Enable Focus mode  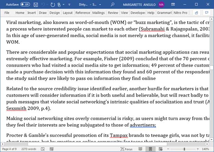127,149
